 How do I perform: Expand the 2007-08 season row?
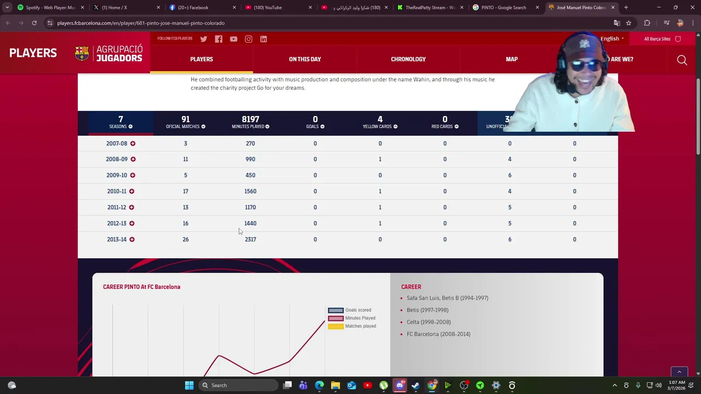click(133, 143)
